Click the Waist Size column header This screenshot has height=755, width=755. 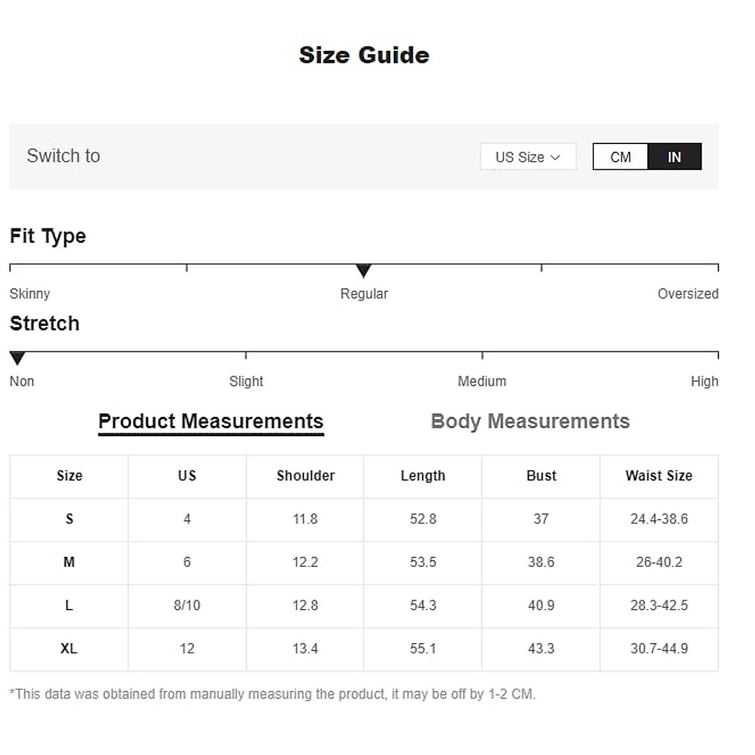[x=659, y=476]
